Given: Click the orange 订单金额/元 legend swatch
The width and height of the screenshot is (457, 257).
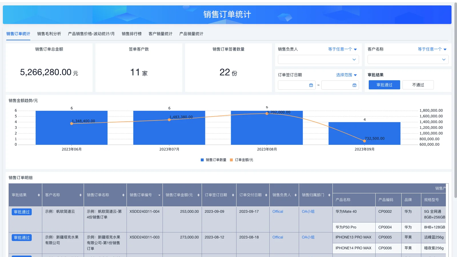Looking at the screenshot, I should tap(231, 160).
